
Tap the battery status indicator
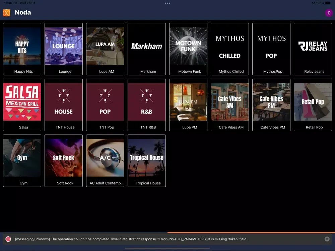(x=328, y=3)
